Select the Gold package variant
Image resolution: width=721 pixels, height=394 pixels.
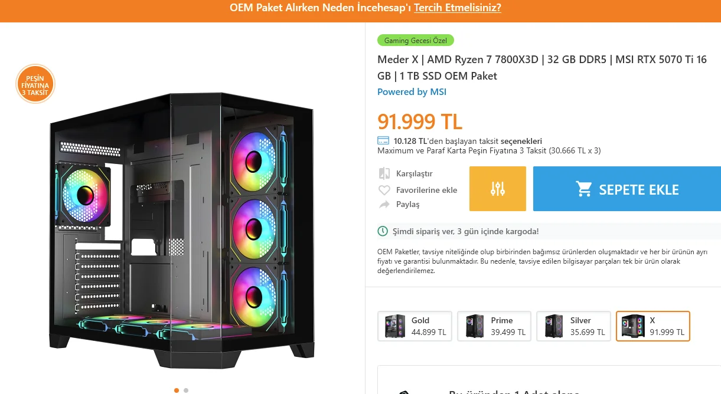[415, 326]
